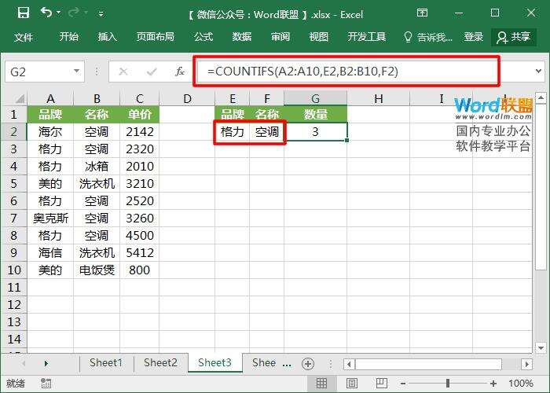Select row 5 header

coord(13,183)
